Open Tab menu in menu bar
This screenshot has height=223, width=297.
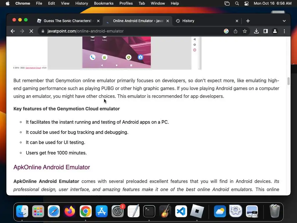click(x=142, y=3)
